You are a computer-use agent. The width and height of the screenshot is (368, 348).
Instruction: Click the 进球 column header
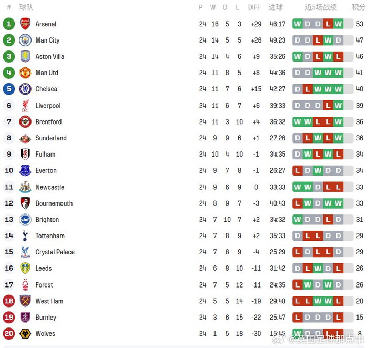coord(275,7)
